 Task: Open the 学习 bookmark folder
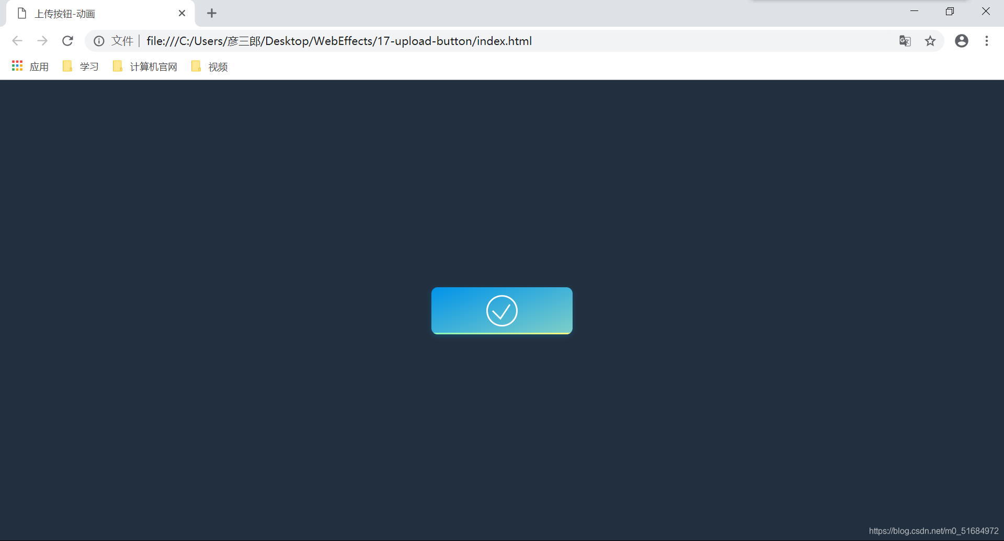click(81, 66)
